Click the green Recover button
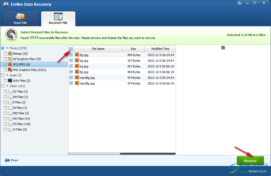The image size is (271, 176). pos(250,161)
